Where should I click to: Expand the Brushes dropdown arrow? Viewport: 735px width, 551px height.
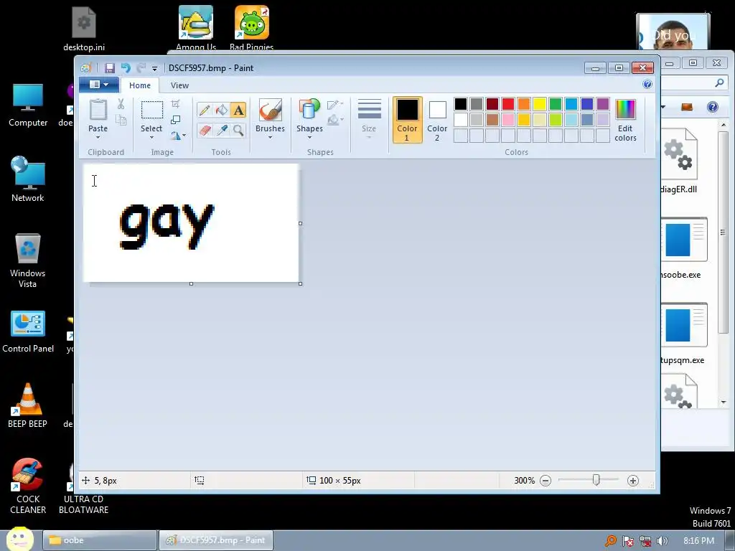pyautogui.click(x=270, y=137)
